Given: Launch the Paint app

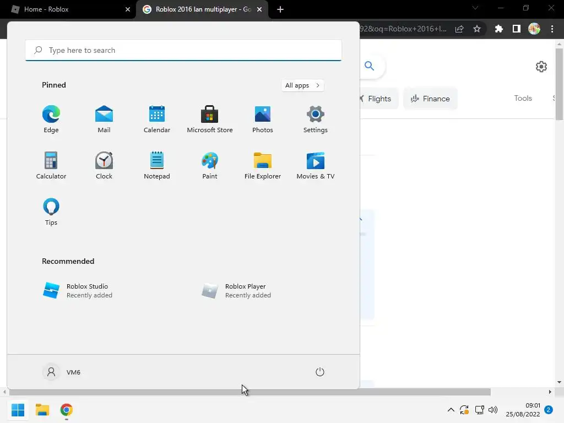Looking at the screenshot, I should tap(210, 165).
